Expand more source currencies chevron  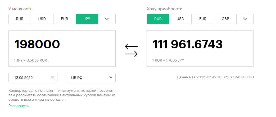click(x=107, y=19)
